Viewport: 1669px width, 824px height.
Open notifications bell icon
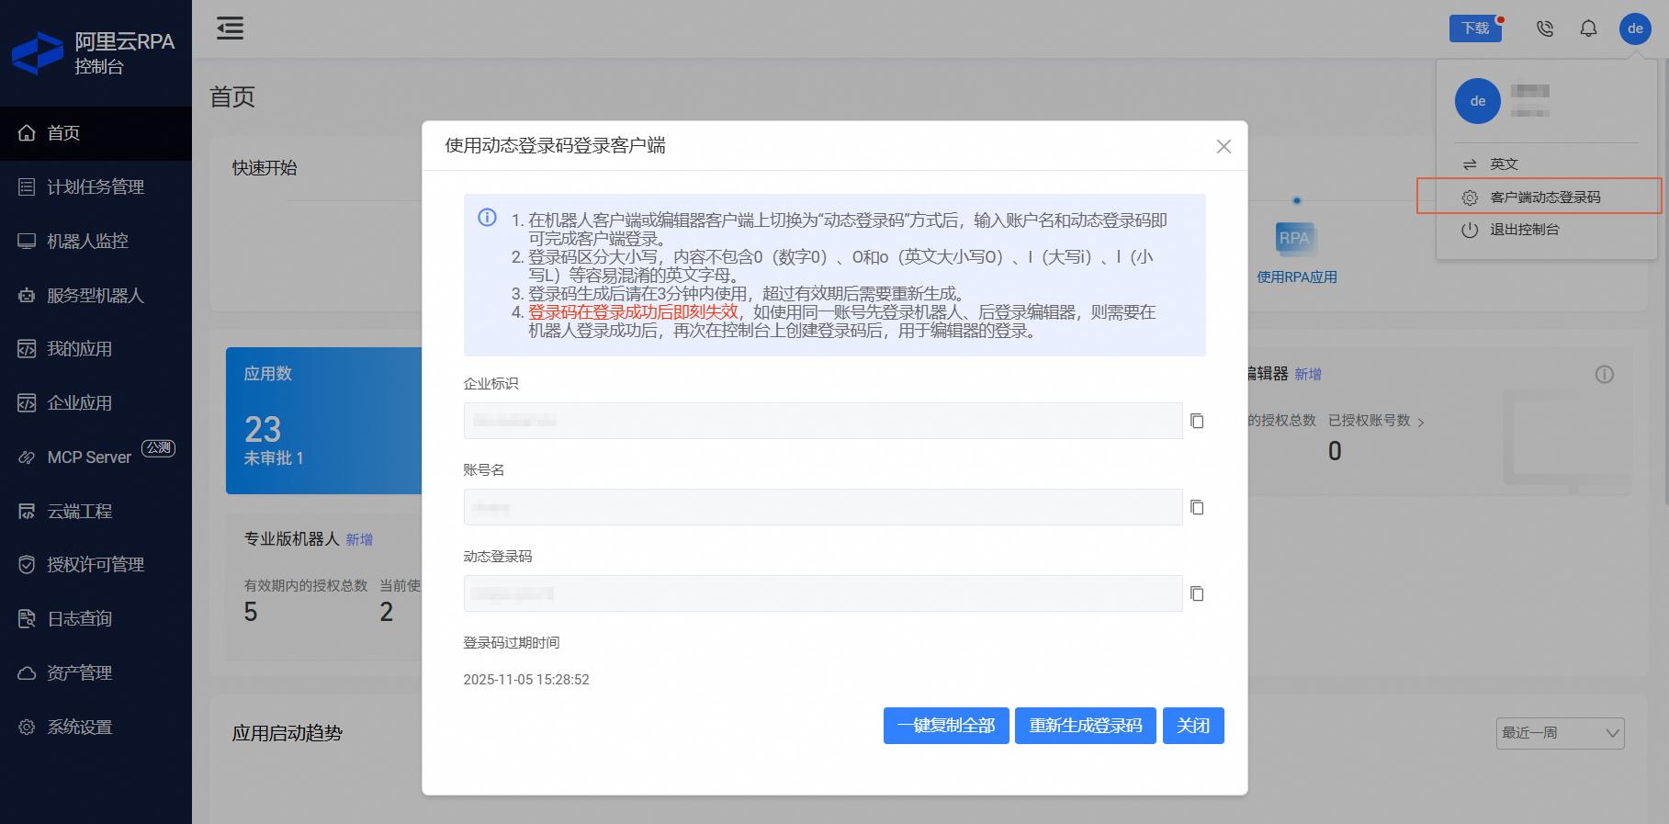(x=1588, y=28)
